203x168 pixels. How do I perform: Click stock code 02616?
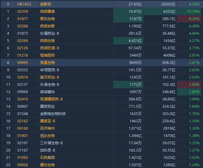23,77
